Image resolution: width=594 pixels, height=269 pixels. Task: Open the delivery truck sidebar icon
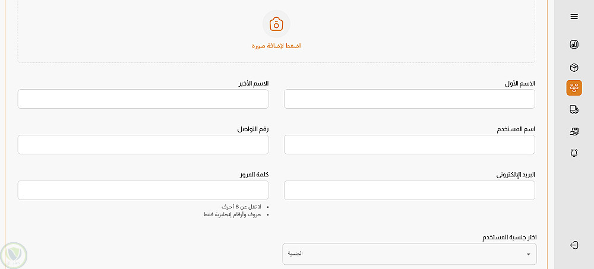pyautogui.click(x=574, y=109)
